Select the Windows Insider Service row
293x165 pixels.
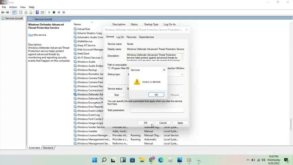point(91,127)
